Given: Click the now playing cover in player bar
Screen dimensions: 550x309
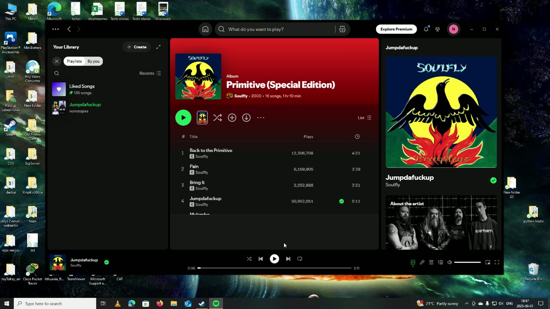Looking at the screenshot, I should [x=58, y=262].
